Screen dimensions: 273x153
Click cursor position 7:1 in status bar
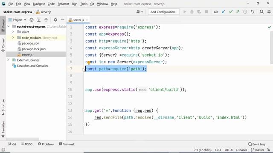[203, 150]
